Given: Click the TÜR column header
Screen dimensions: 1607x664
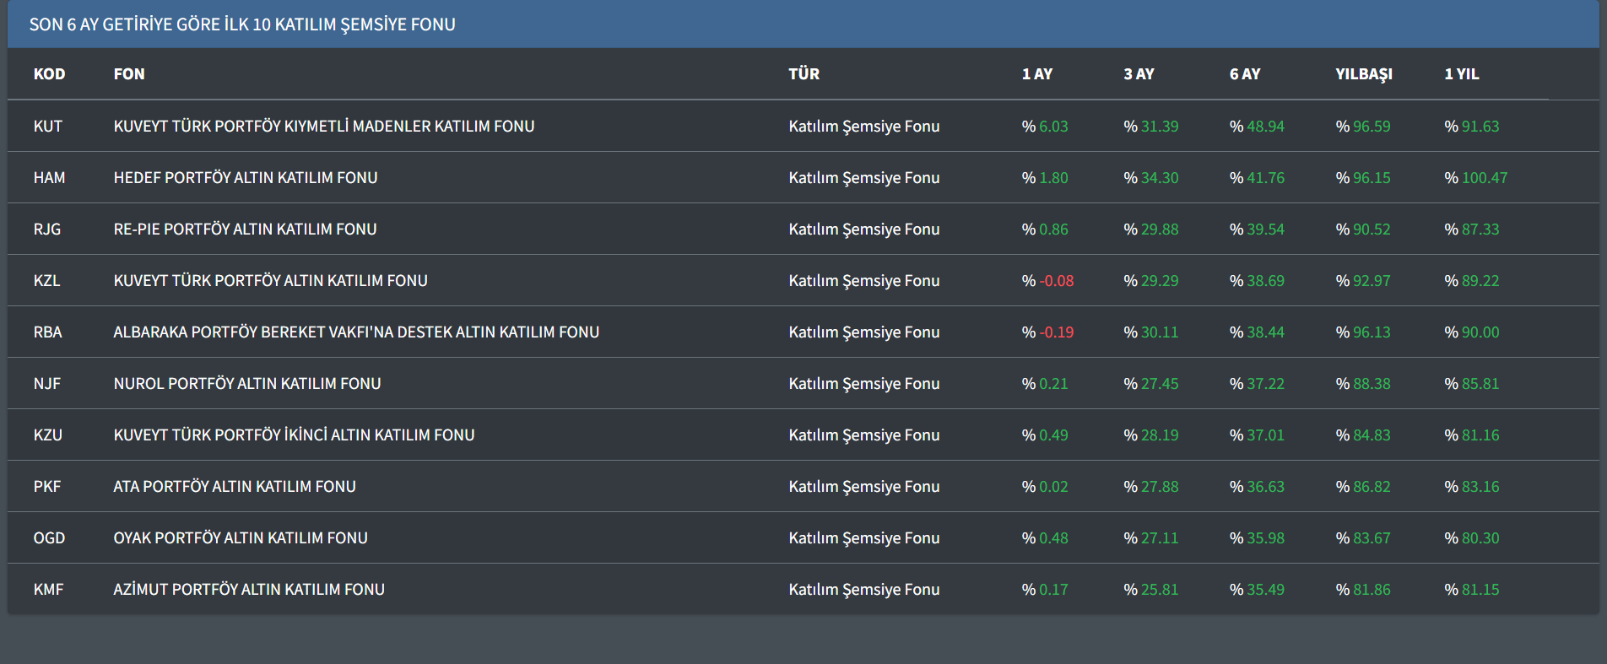Looking at the screenshot, I should (x=803, y=74).
